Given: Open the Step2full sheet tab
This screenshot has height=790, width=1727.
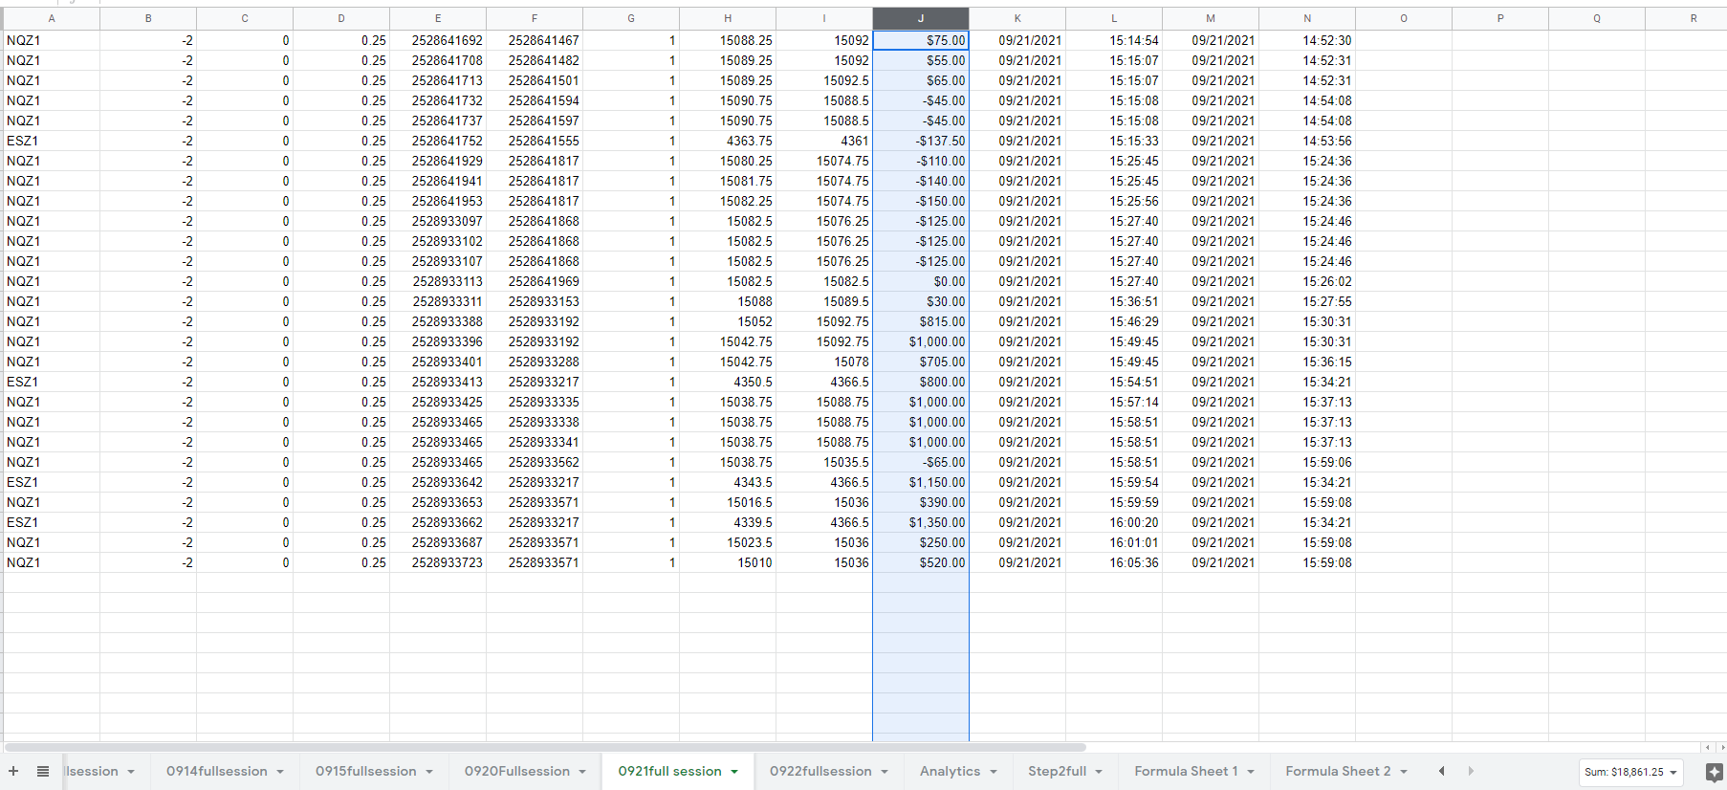Looking at the screenshot, I should [1057, 771].
